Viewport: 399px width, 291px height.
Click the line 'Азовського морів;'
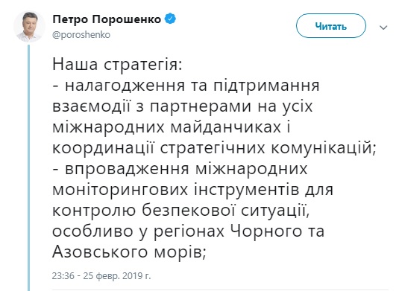129,252
